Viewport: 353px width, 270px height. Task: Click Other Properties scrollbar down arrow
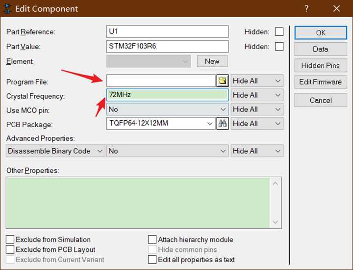(276, 222)
